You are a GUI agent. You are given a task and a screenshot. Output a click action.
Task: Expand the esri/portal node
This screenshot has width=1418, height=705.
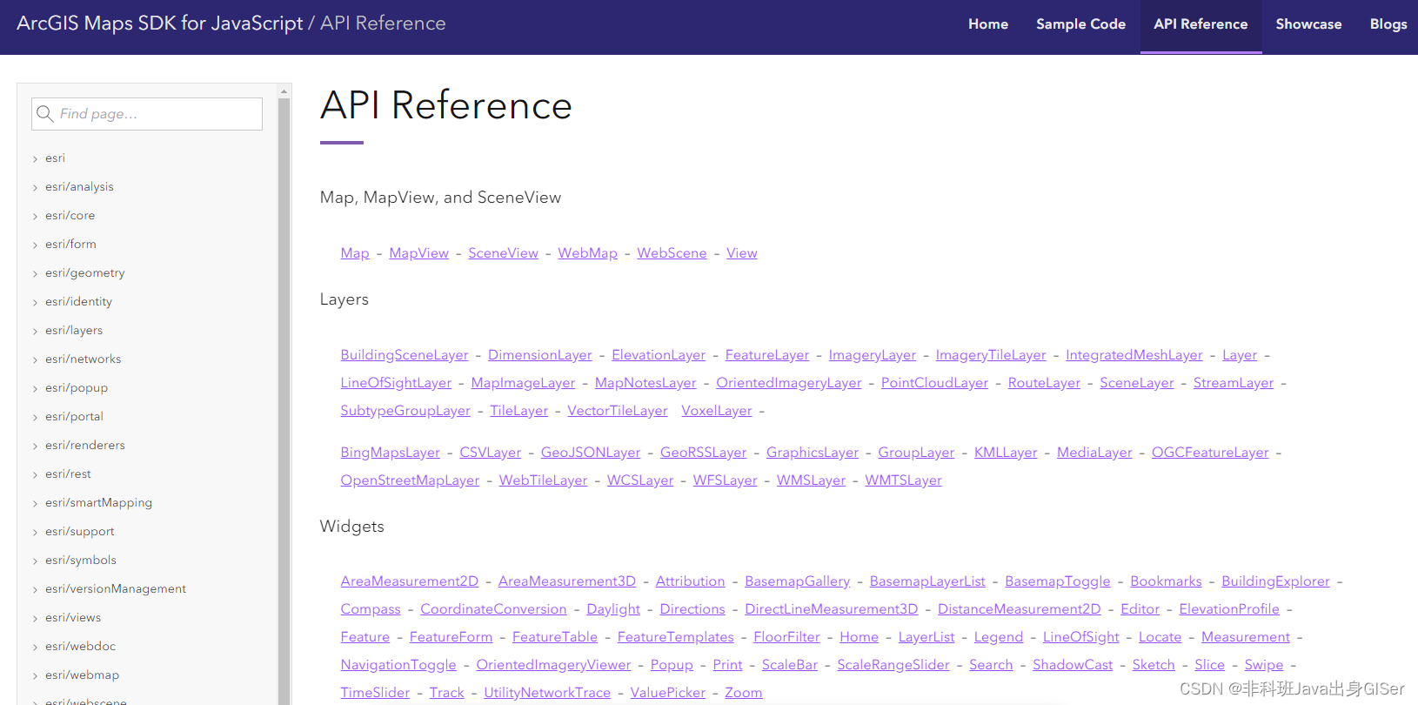(35, 417)
